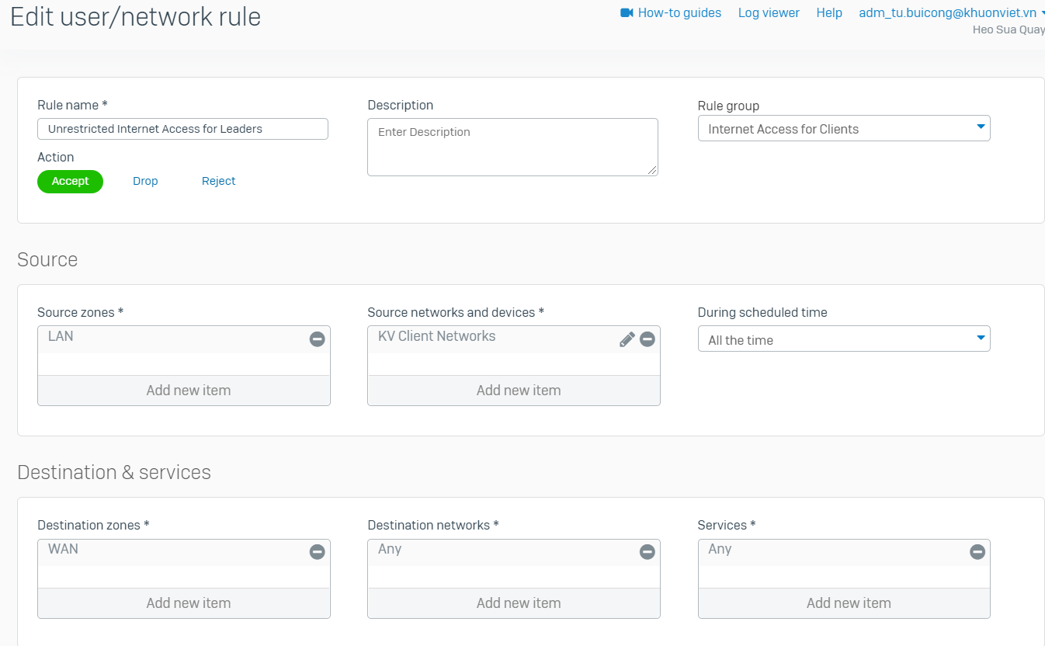
Task: Open the admin account menu arrow
Action: (1043, 12)
